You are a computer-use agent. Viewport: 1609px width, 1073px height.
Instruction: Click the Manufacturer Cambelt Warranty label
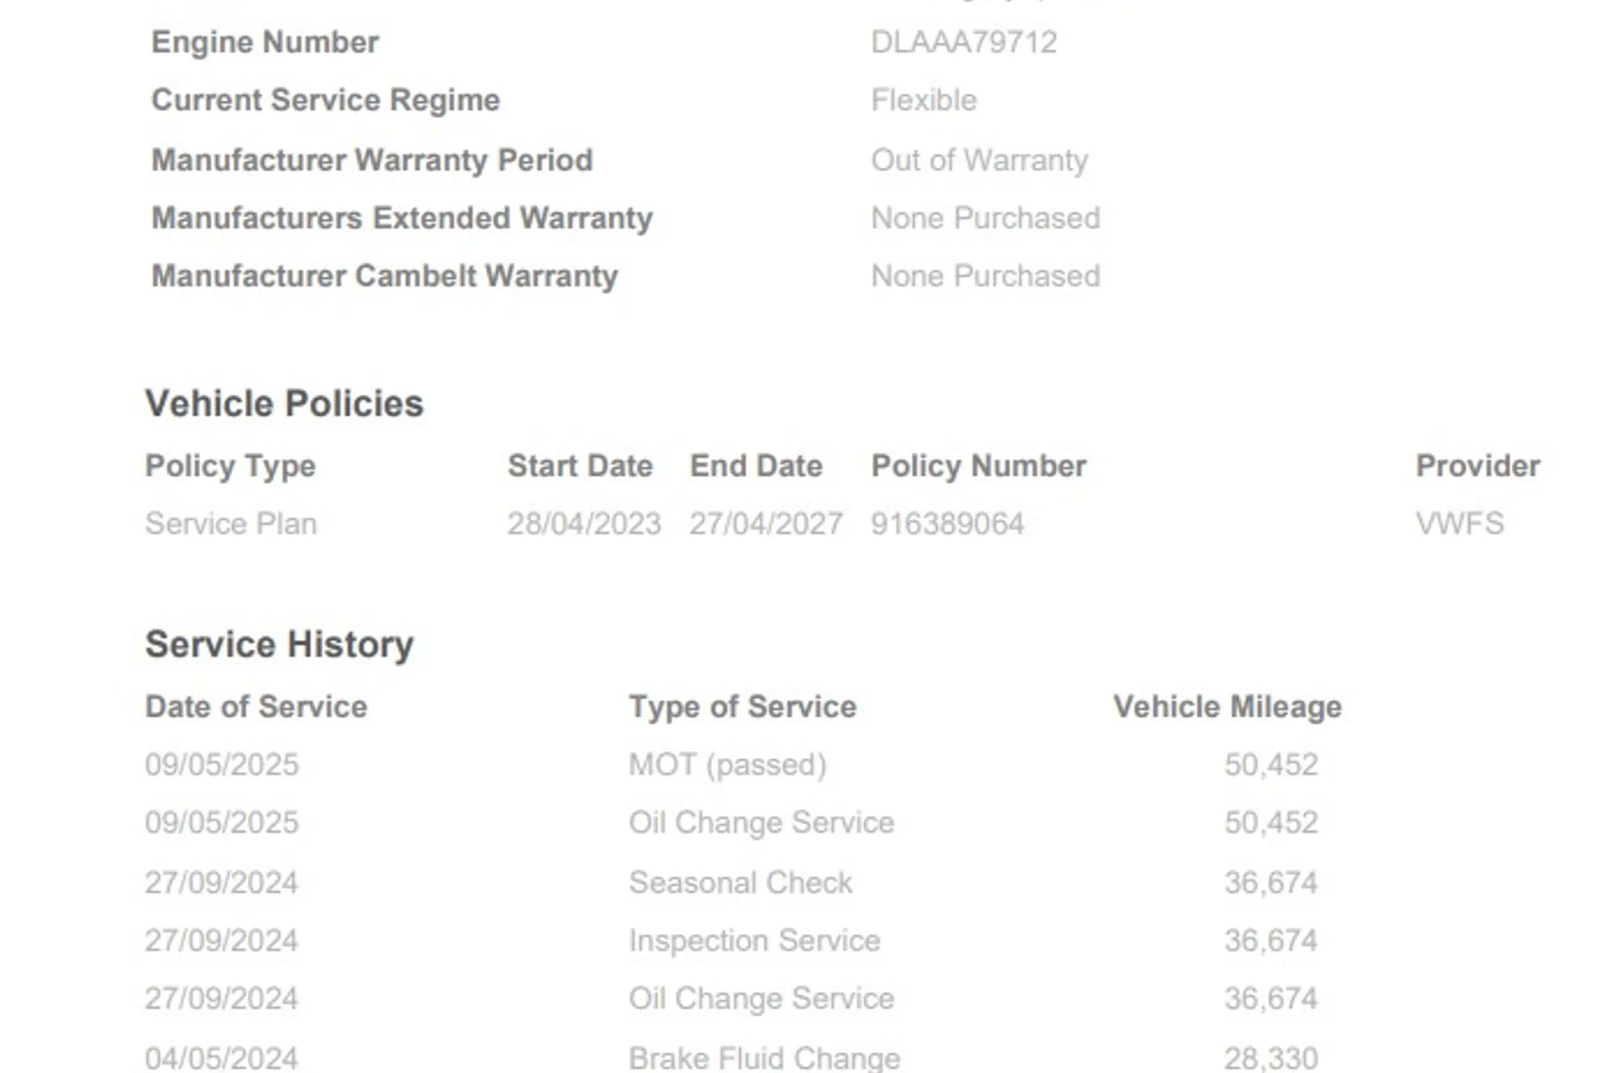point(384,276)
